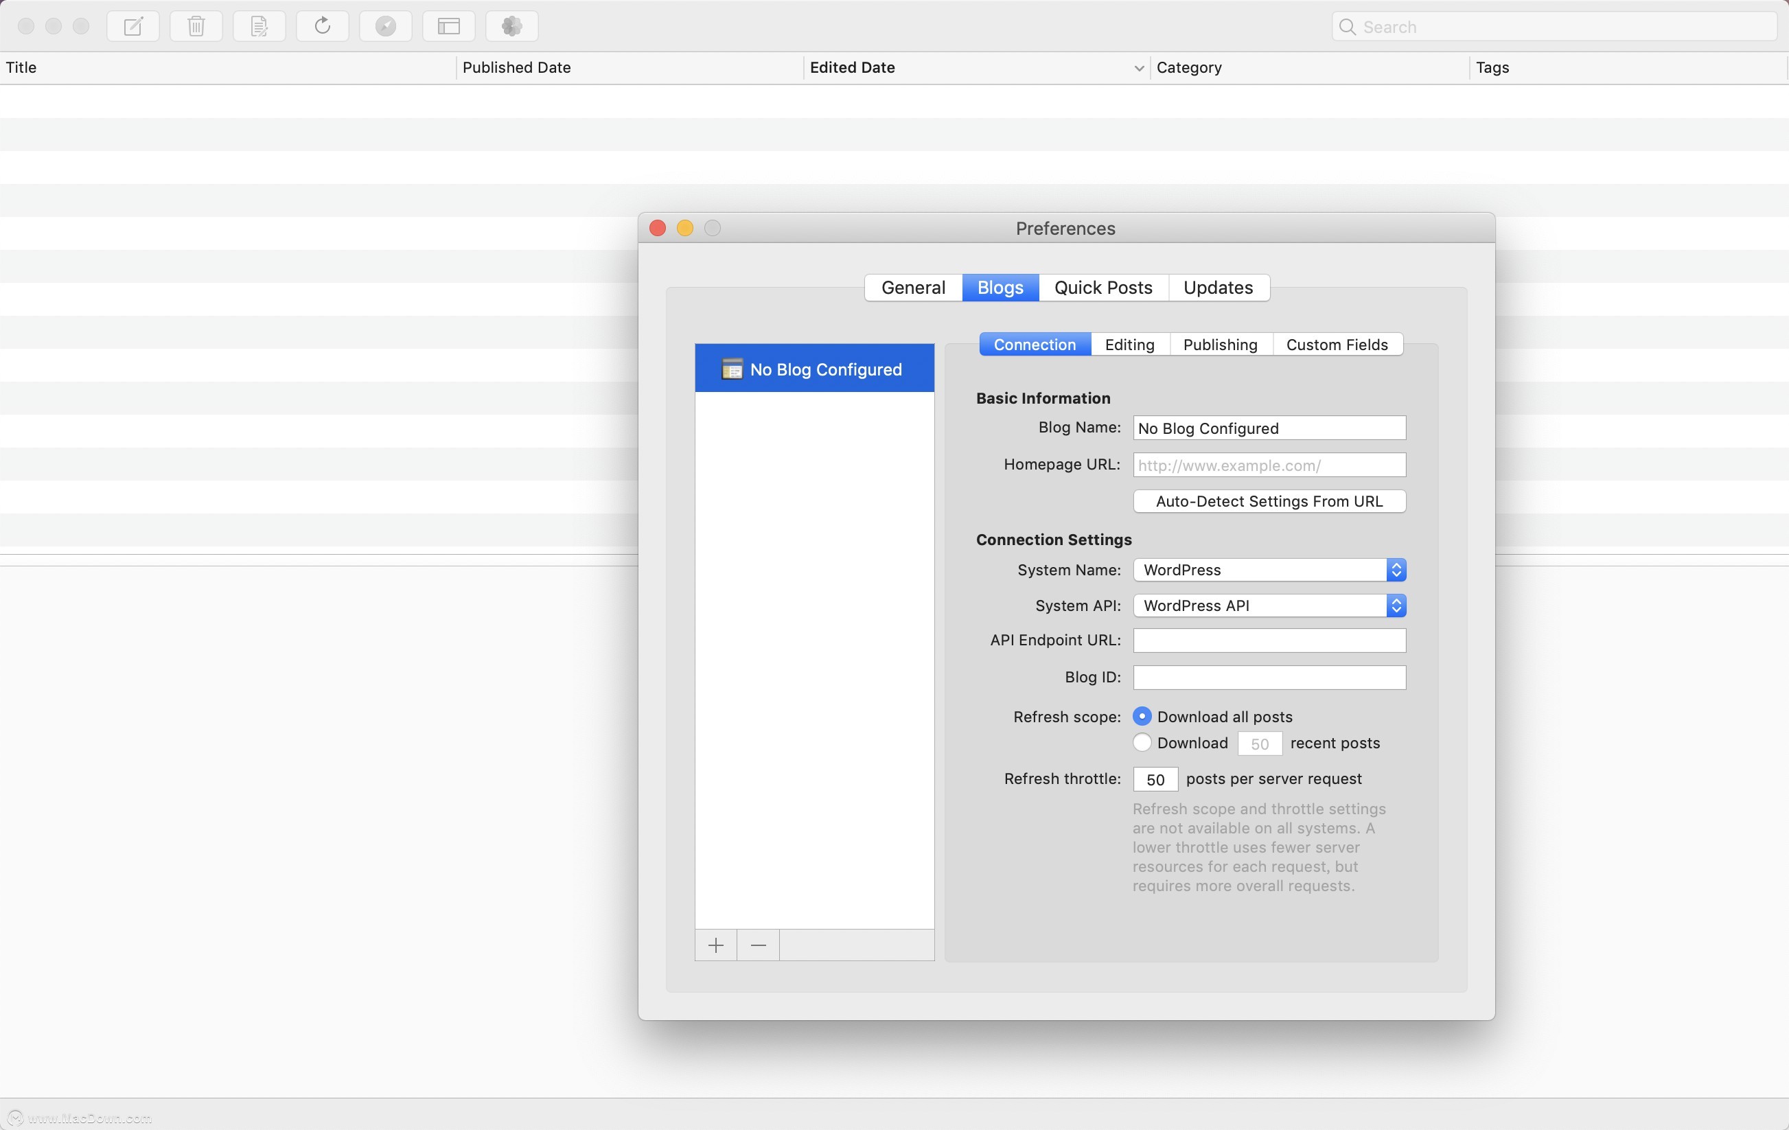Screen dimensions: 1789x1130
Task: Switch to the General preferences tab
Action: tap(913, 288)
